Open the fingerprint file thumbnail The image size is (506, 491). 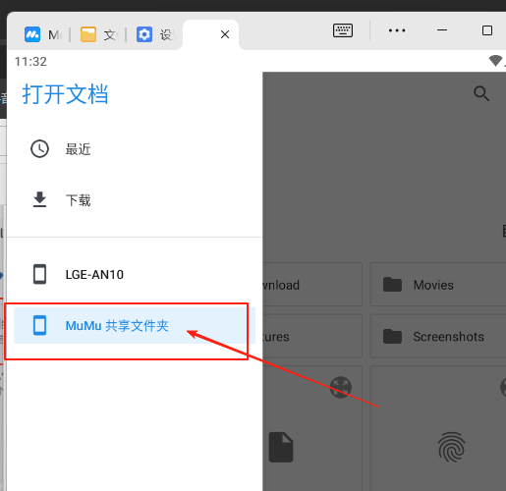(452, 447)
